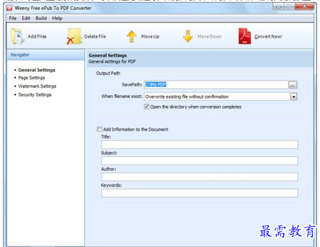Open Watermark Settings in the Navigator
The width and height of the screenshot is (320, 247).
tap(37, 86)
